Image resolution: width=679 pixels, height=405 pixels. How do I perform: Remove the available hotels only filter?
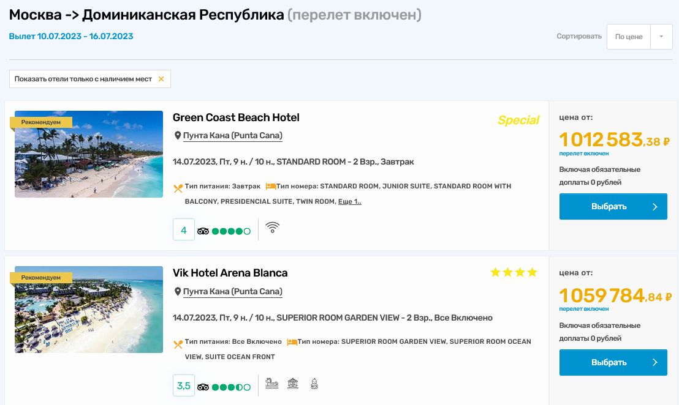161,79
